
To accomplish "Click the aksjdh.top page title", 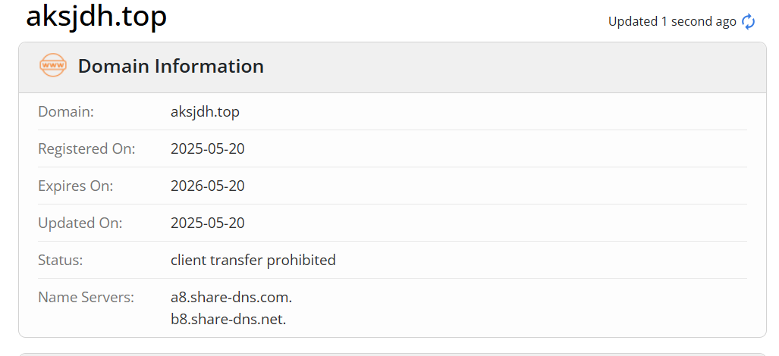I will click(x=96, y=17).
